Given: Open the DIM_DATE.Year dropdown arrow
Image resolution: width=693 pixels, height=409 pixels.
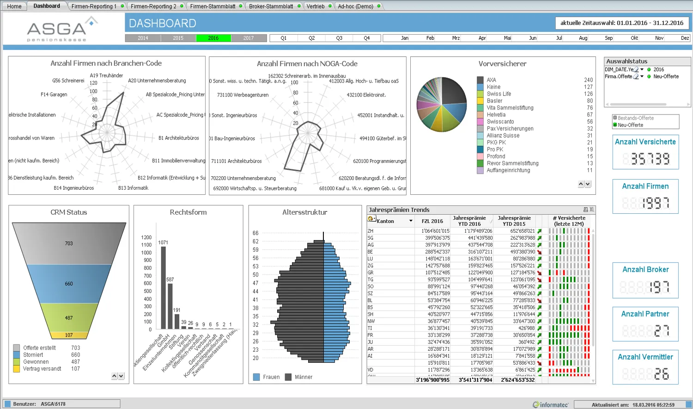Looking at the screenshot, I should [x=642, y=70].
